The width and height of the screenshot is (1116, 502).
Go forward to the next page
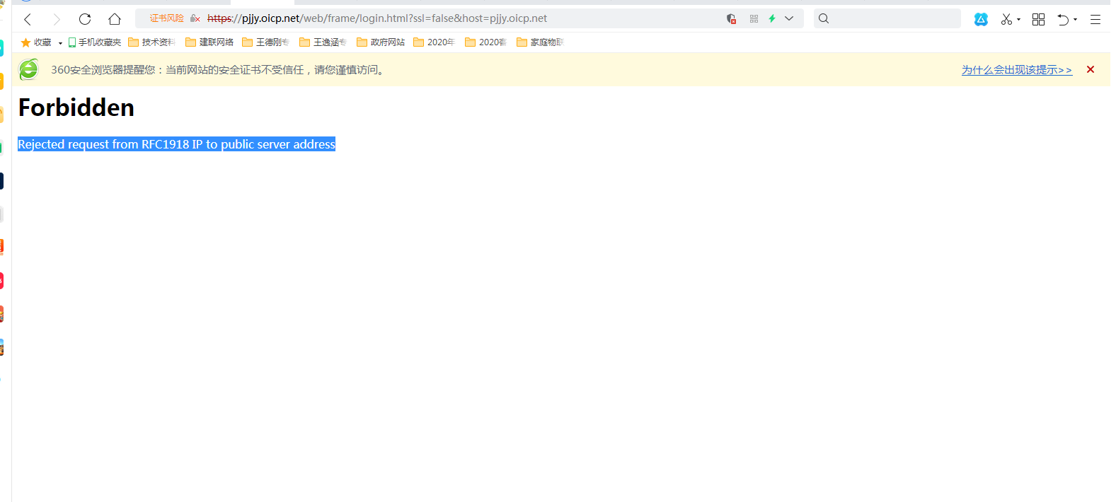57,19
